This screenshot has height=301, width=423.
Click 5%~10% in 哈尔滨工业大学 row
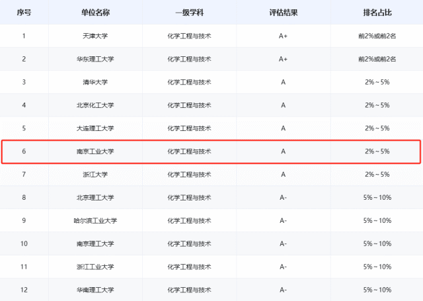(377, 220)
